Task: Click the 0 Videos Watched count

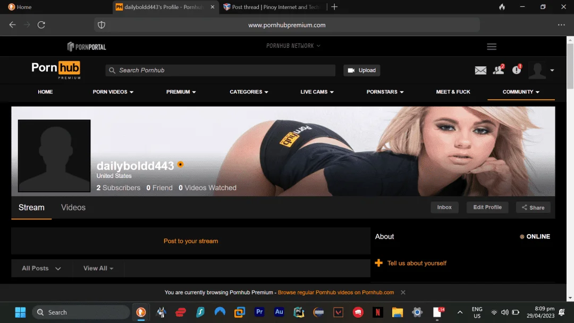Action: (x=207, y=188)
